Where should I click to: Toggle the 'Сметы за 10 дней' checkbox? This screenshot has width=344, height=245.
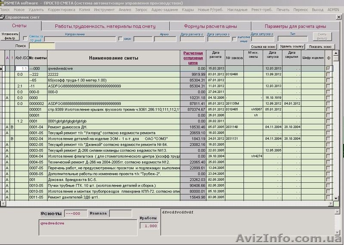tap(25, 39)
